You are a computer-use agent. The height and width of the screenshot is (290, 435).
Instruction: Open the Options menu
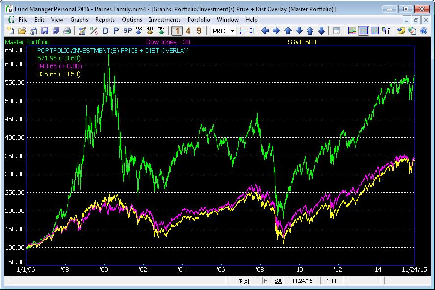pyautogui.click(x=132, y=20)
